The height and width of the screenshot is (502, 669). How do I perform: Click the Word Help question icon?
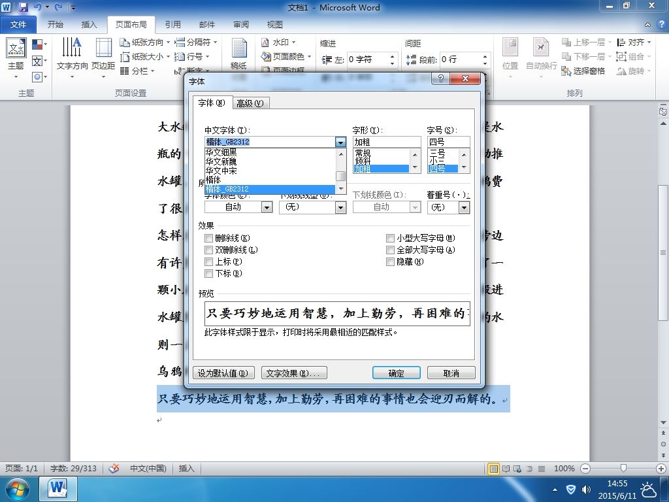coord(662,24)
